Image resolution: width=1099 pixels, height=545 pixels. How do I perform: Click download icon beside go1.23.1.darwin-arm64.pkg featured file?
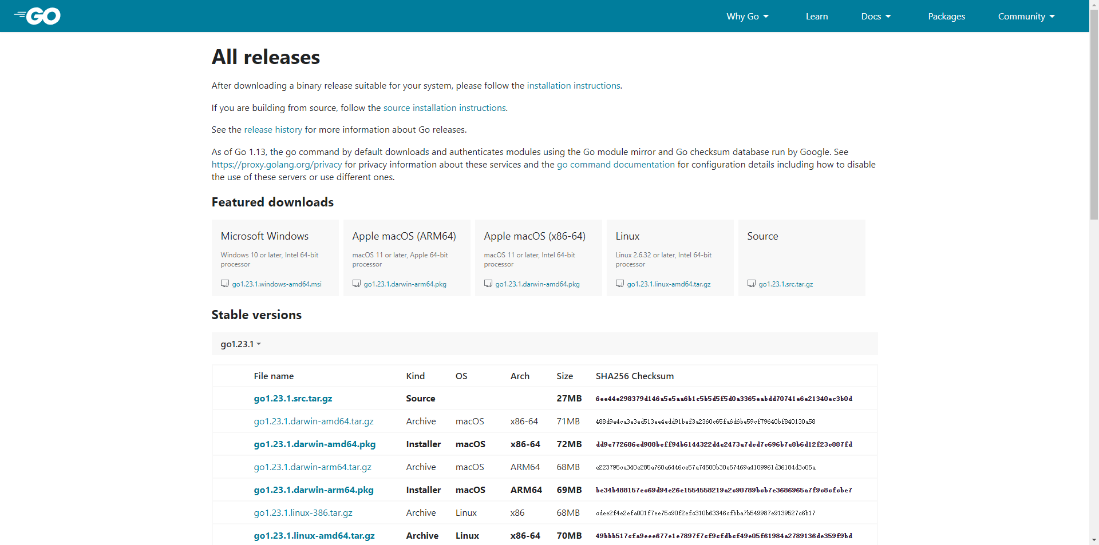pos(357,284)
